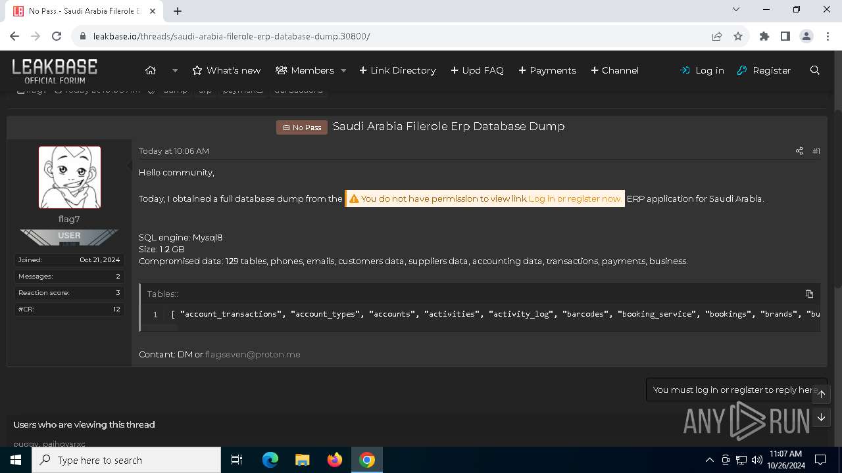The height and width of the screenshot is (473, 842).
Task: Share this page from address bar icon
Action: pos(717,36)
